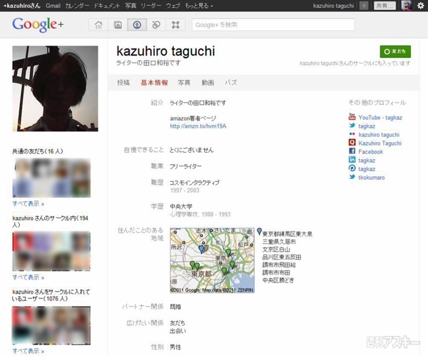Open +kazuhiroさん in top bar
The width and height of the screenshot is (428, 356).
[x=22, y=6]
